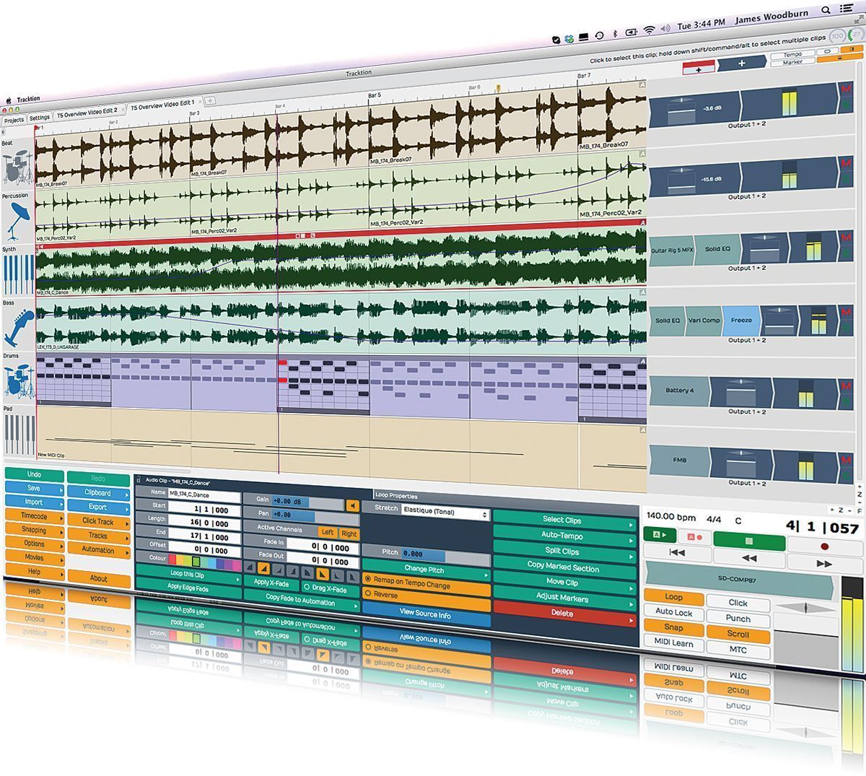Select the Beat track drum kit icon
The image size is (866, 776).
coord(17,167)
